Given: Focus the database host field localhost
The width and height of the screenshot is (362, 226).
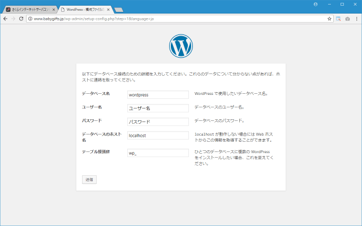Looking at the screenshot, I should [x=158, y=136].
